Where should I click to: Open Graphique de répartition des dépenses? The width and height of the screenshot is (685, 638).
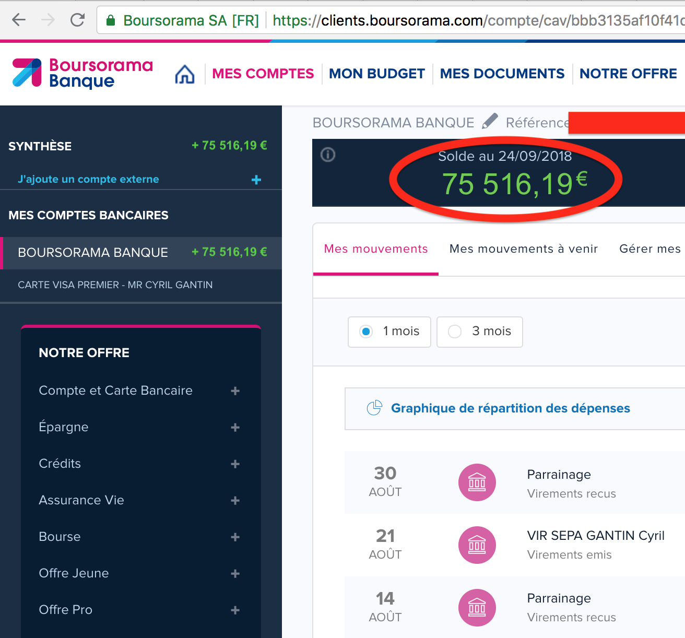tap(511, 408)
